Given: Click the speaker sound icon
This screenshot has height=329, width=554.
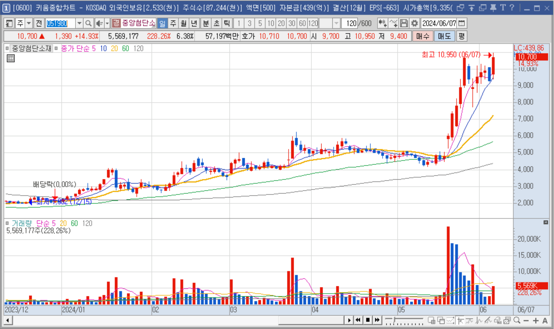Looking at the screenshot, I should point(99,23).
